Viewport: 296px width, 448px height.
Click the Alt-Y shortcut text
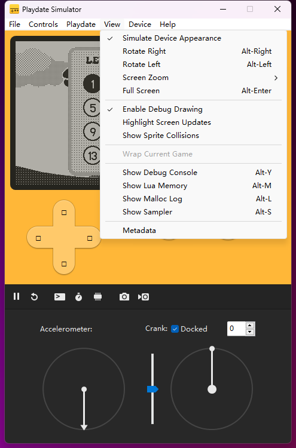click(263, 173)
